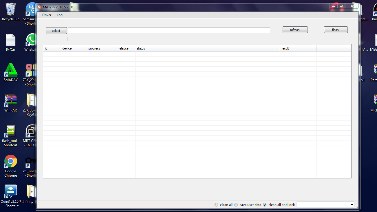Close the MiFlash window
Screen dimensions: 377x212
point(352,6)
